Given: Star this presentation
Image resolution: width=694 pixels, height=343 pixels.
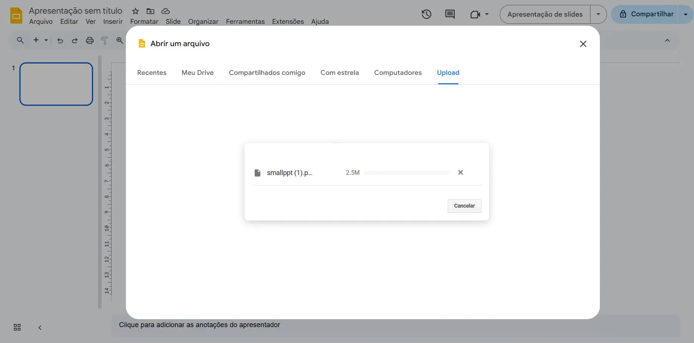Looking at the screenshot, I should click(135, 11).
